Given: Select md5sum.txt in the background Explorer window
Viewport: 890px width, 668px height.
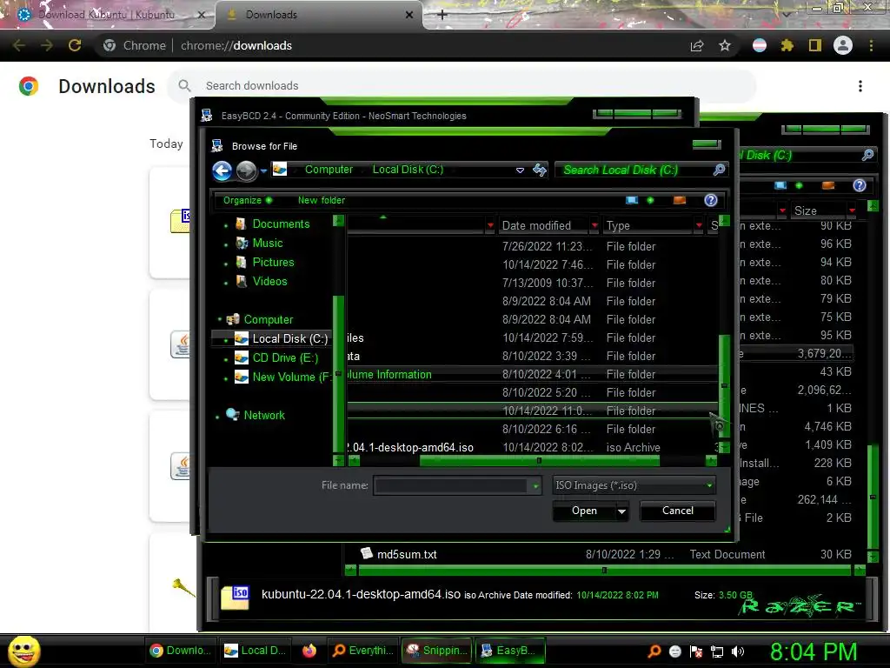Looking at the screenshot, I should pos(407,554).
